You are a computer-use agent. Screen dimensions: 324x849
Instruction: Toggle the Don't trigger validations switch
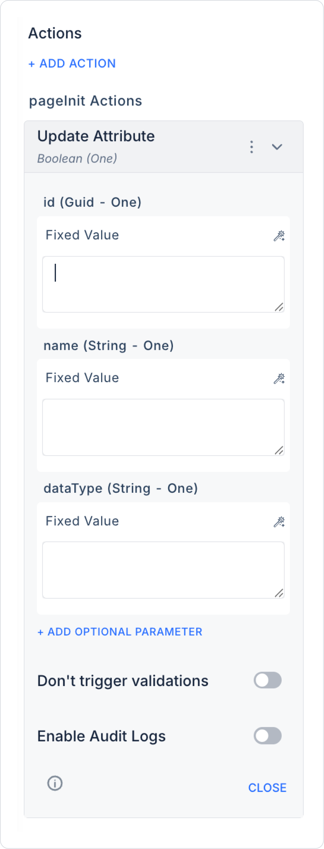click(267, 680)
